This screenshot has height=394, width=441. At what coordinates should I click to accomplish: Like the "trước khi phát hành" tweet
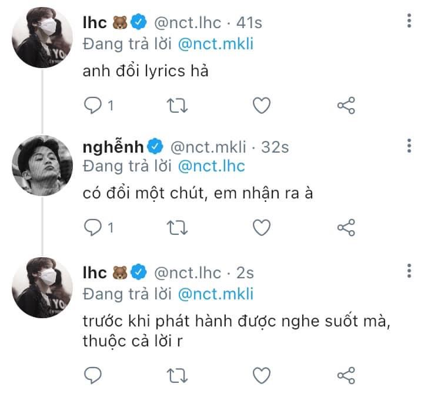pos(261,373)
